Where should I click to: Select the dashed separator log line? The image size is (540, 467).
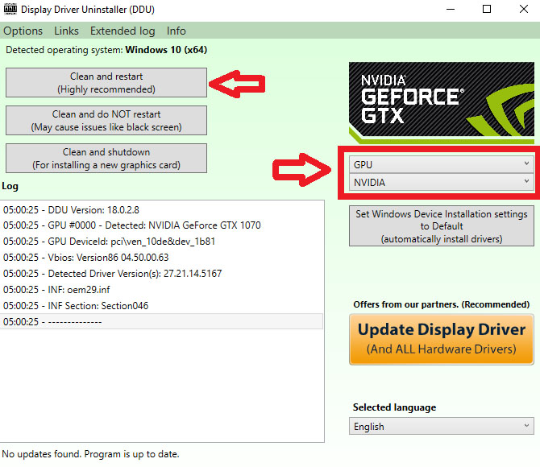(x=161, y=322)
